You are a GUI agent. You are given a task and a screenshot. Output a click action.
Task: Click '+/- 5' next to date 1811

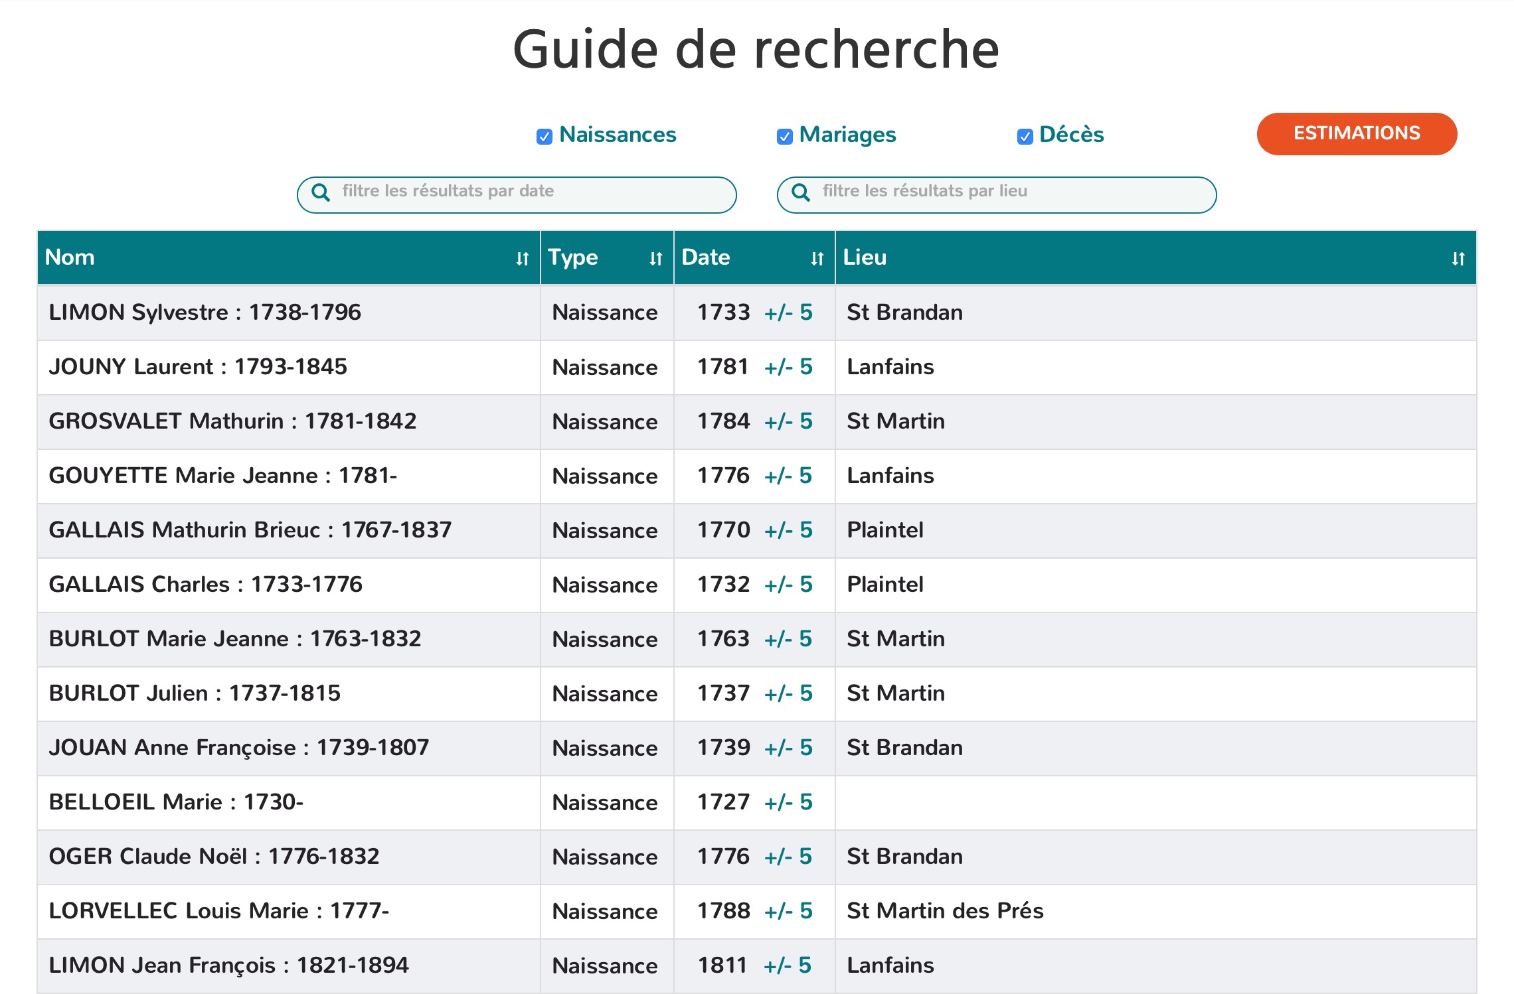tap(788, 965)
